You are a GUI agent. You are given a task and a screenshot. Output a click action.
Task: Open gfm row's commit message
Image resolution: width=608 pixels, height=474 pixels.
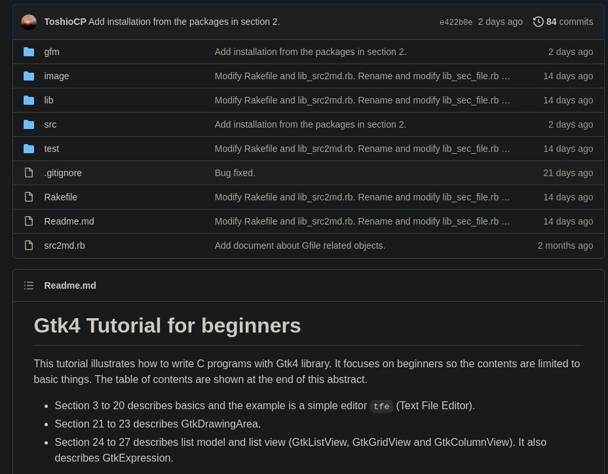click(310, 52)
